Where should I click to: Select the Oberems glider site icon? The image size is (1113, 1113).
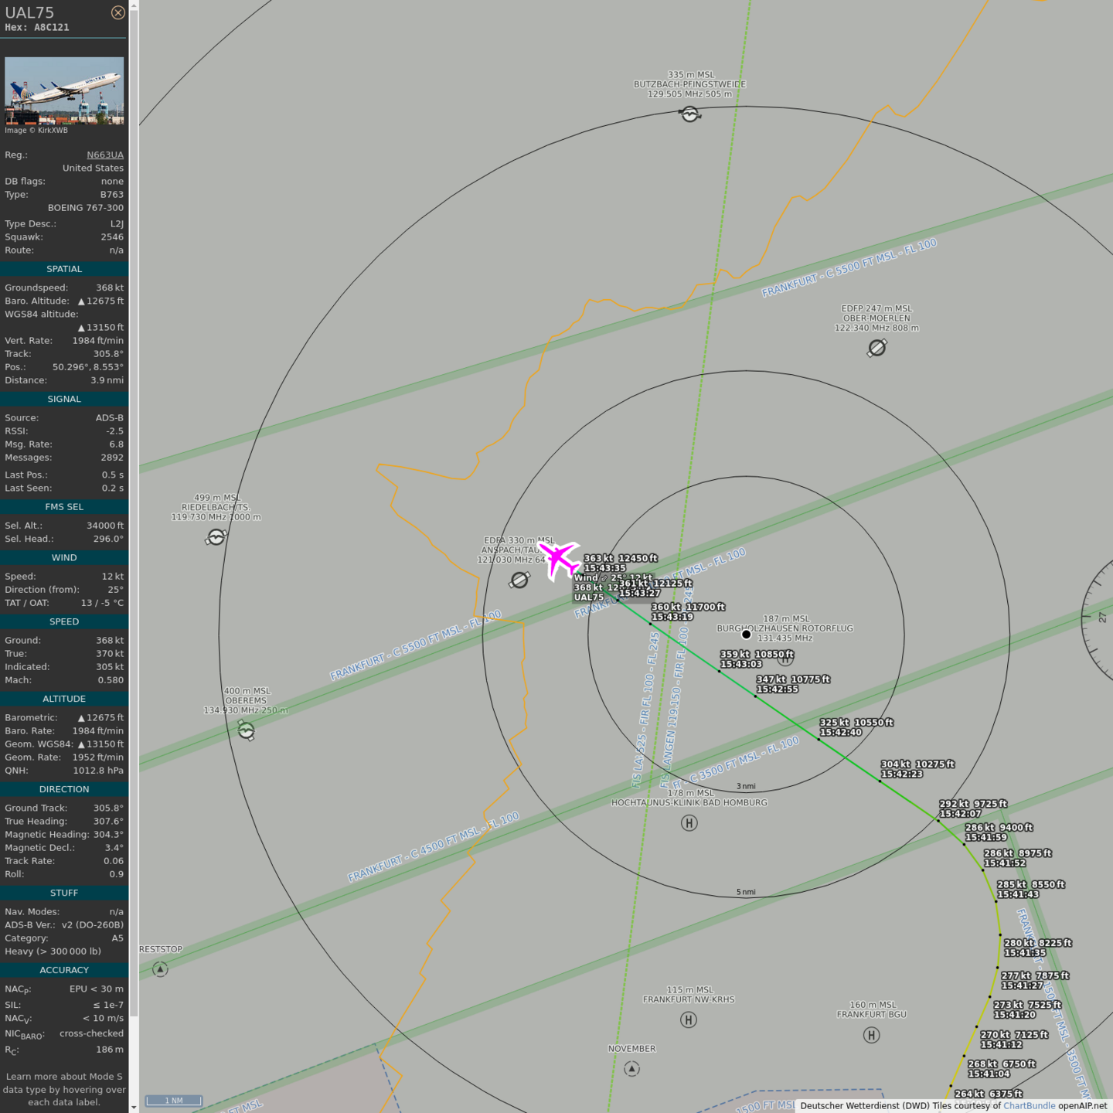pyautogui.click(x=246, y=730)
